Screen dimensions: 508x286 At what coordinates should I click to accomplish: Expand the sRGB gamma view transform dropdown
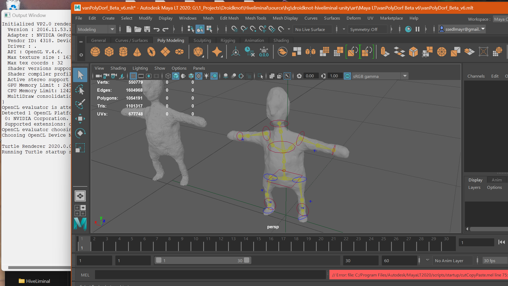click(x=405, y=76)
